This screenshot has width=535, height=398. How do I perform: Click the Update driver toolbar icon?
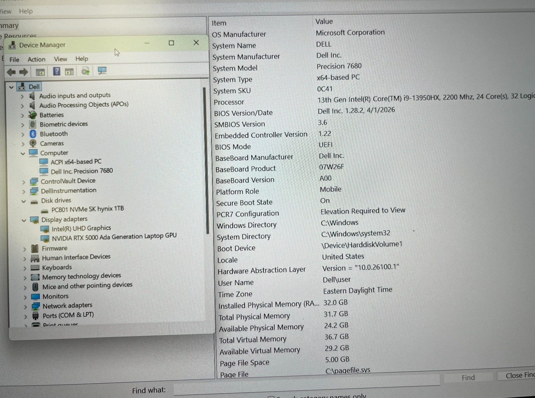tap(86, 71)
